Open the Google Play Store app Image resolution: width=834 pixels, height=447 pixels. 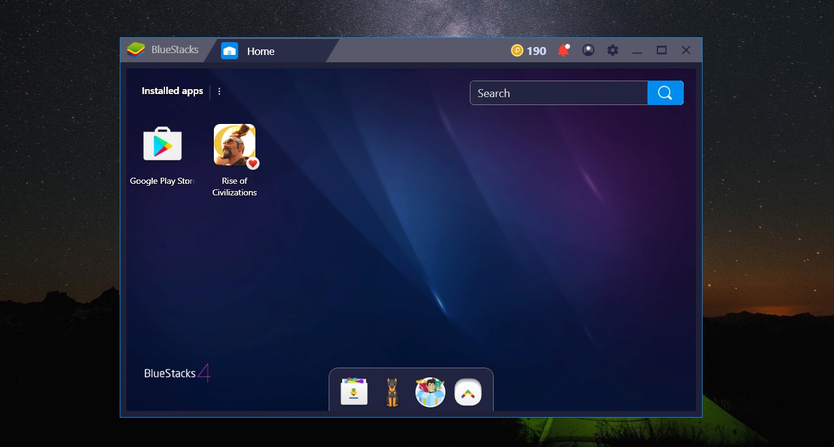pyautogui.click(x=162, y=145)
